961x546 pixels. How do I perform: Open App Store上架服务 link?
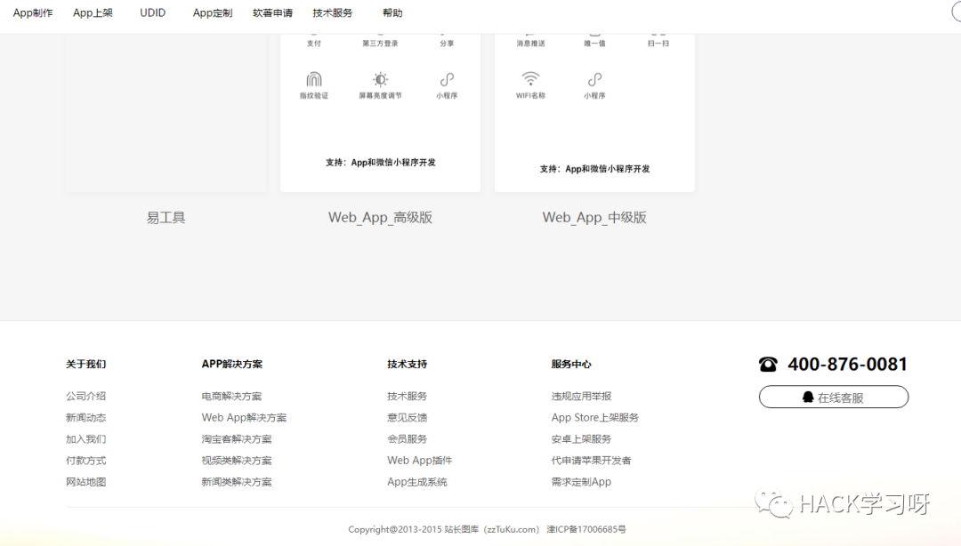594,418
